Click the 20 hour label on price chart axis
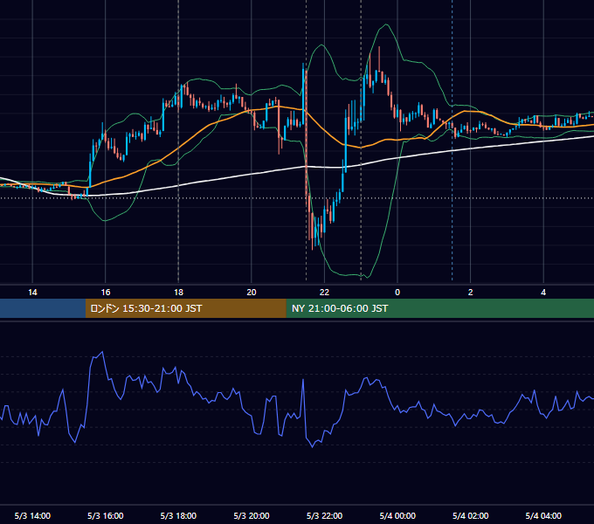Screen dimensions: 594x524 [252, 293]
